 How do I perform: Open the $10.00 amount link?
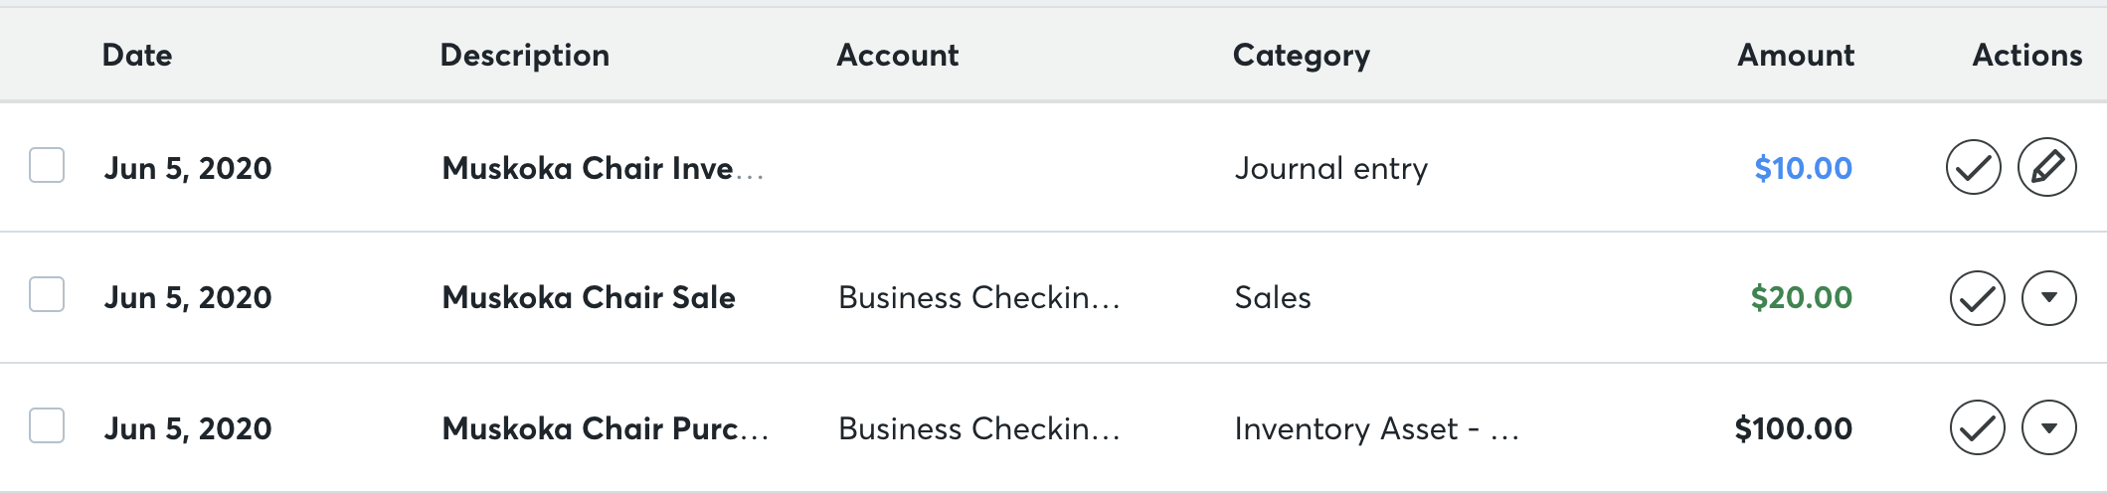pos(1803,169)
